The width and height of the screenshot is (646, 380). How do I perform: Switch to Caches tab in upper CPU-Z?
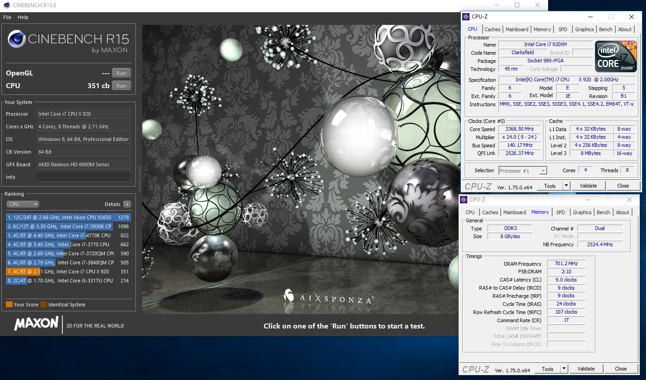[x=493, y=29]
